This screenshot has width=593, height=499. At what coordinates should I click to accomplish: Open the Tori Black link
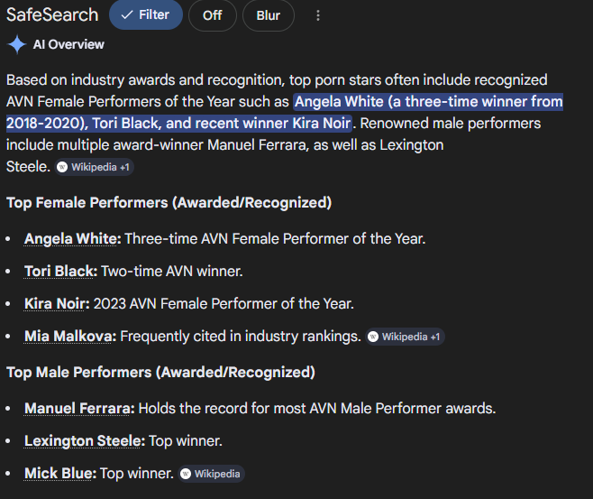59,272
